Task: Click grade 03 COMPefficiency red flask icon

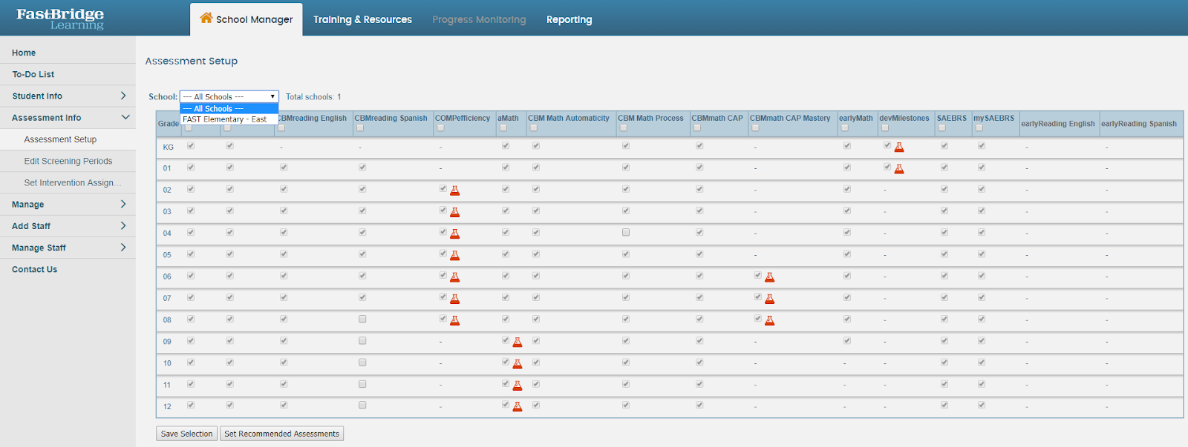Action: click(455, 212)
